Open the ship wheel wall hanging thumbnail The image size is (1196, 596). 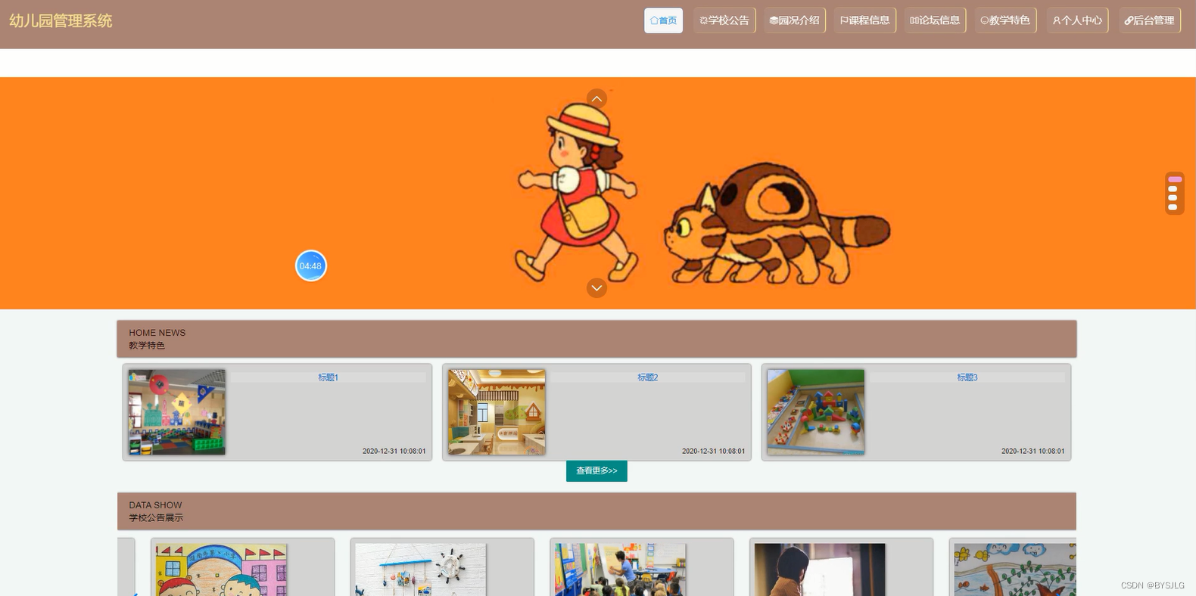pyautogui.click(x=421, y=570)
